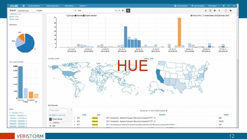This screenshot has height=139, width=247.
Task: Click the orange css pie slice
Action: point(22,37)
